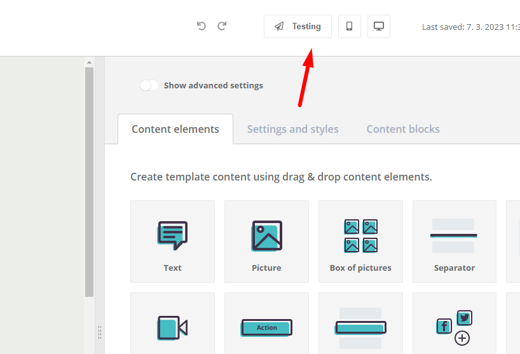Select the video camera element tile
520x354 pixels.
coord(172,323)
